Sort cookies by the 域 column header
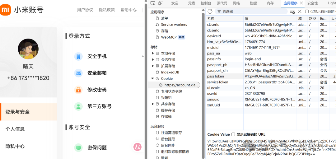336x159 pixels. (x=302, y=19)
